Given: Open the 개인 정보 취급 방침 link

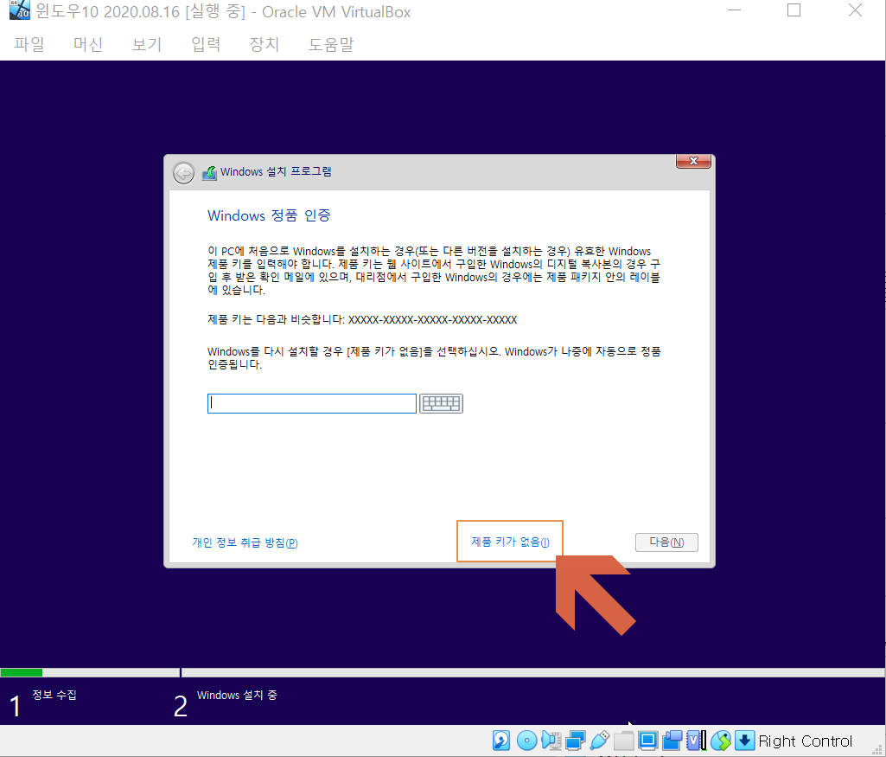Looking at the screenshot, I should (245, 542).
